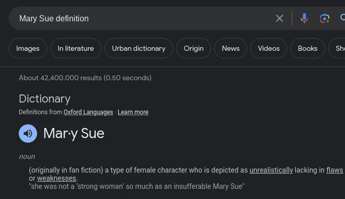Clear the search box with the X icon

point(280,18)
